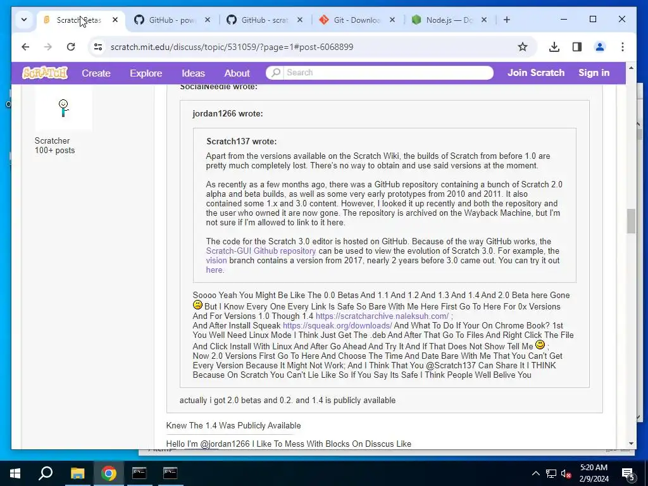Viewport: 648px width, 486px height.
Task: Open the scratcharchive.naleksuh.com link
Action: (x=382, y=316)
